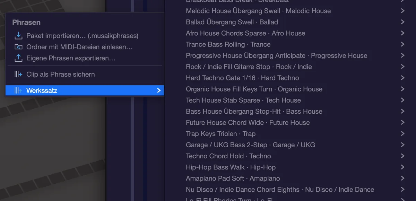
Task: Click the import package download icon
Action: coord(18,36)
